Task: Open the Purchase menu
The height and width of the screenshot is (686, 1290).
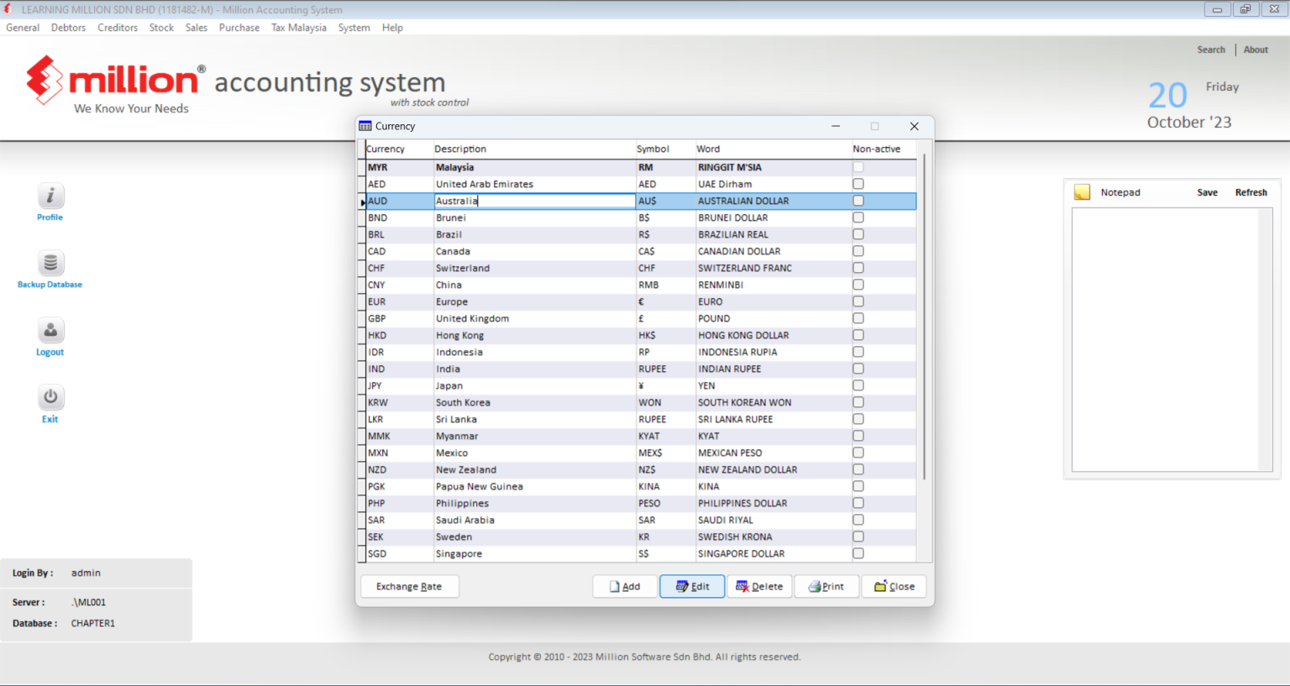Action: coord(239,28)
